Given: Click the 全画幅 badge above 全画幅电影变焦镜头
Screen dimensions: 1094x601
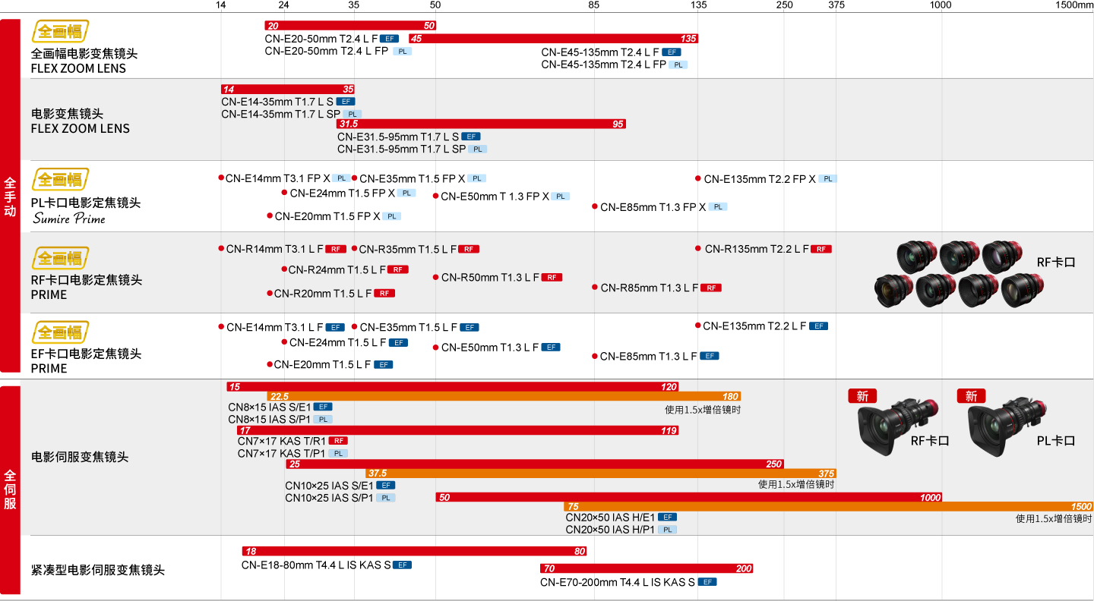Looking at the screenshot, I should pyautogui.click(x=60, y=31).
